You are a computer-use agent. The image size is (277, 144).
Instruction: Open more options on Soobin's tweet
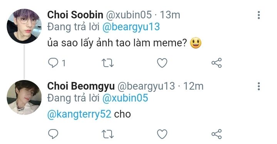(x=259, y=15)
